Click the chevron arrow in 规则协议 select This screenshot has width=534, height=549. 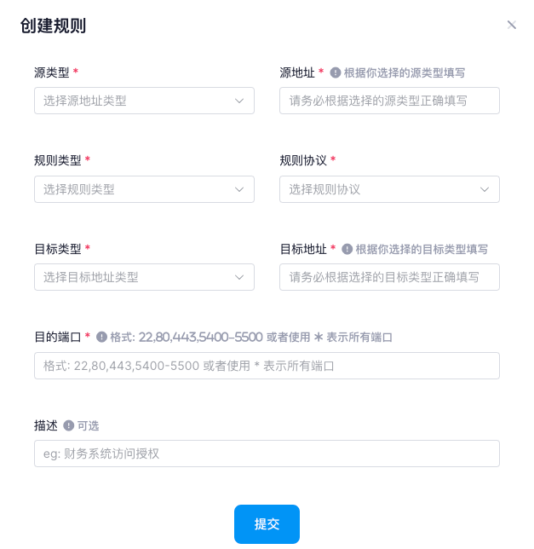485,190
